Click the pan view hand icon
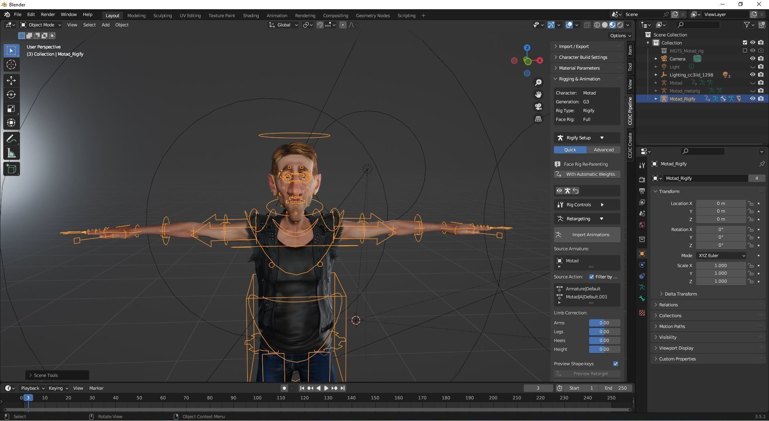The image size is (769, 421). coord(538,95)
